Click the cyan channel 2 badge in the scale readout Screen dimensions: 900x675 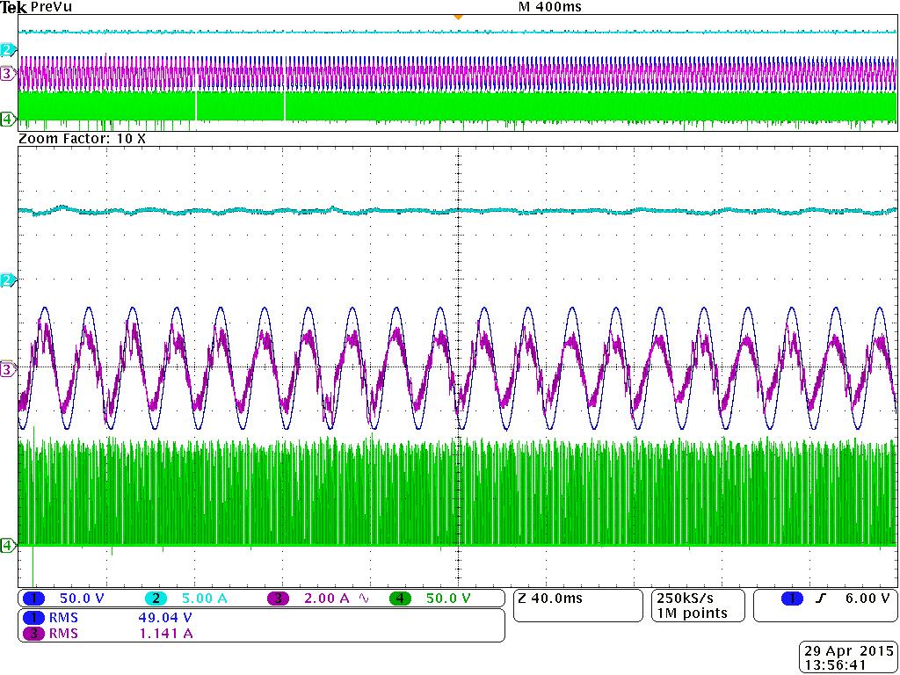(156, 599)
